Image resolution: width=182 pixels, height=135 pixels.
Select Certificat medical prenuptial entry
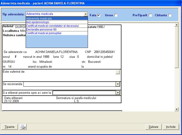tap(57, 33)
